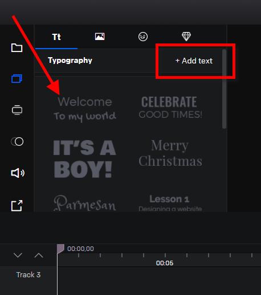Expand tracks with the up chevron
261x295 pixels.
point(39,255)
